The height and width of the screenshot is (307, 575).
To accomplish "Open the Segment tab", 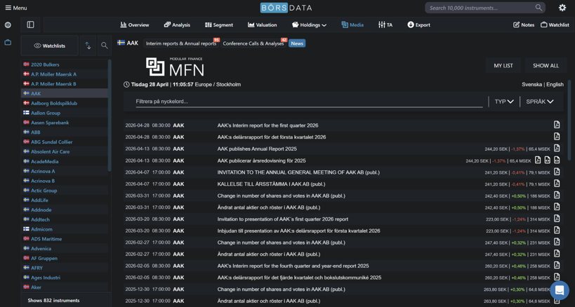I will 219,25.
